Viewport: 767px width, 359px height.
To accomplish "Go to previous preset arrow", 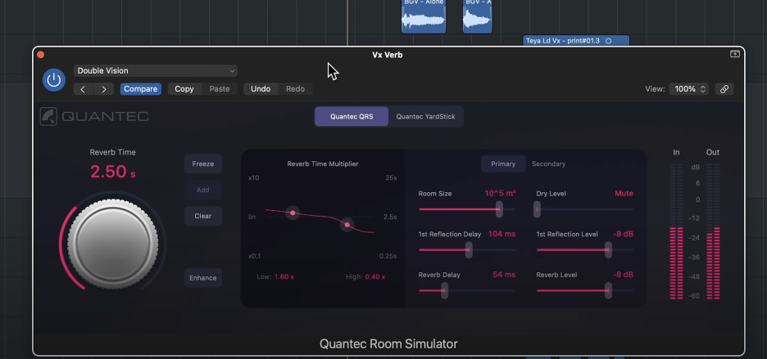I will [83, 89].
